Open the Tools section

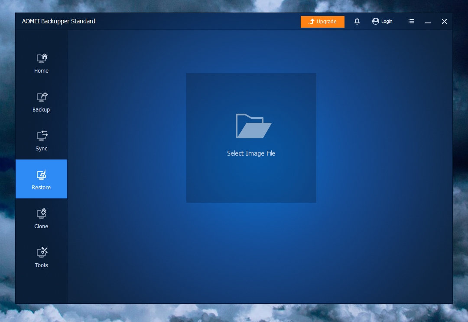pos(41,258)
